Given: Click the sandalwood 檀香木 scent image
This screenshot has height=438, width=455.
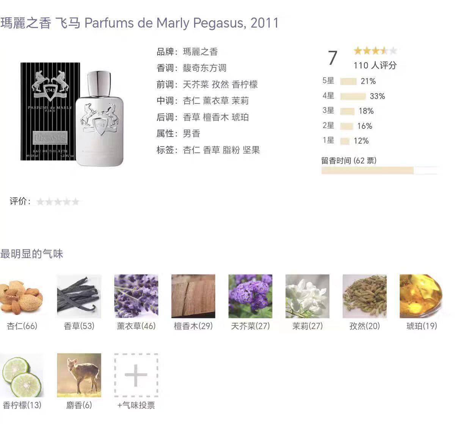Looking at the screenshot, I should coord(193,296).
